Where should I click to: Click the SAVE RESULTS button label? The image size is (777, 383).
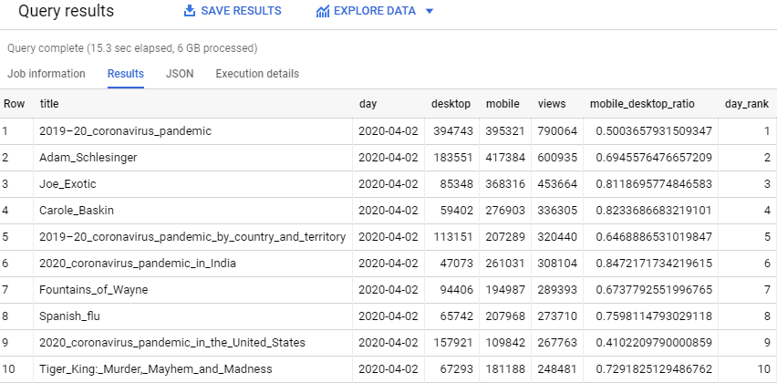[241, 11]
